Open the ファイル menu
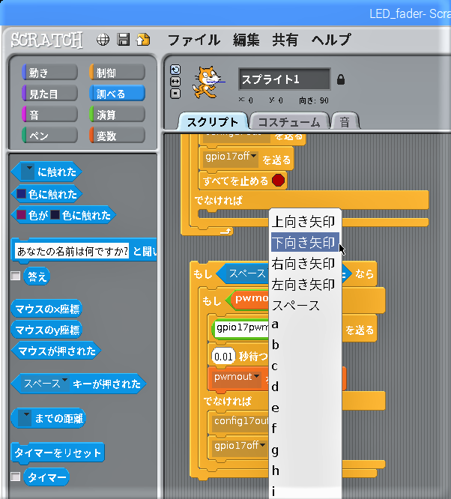451x499 pixels. click(193, 40)
